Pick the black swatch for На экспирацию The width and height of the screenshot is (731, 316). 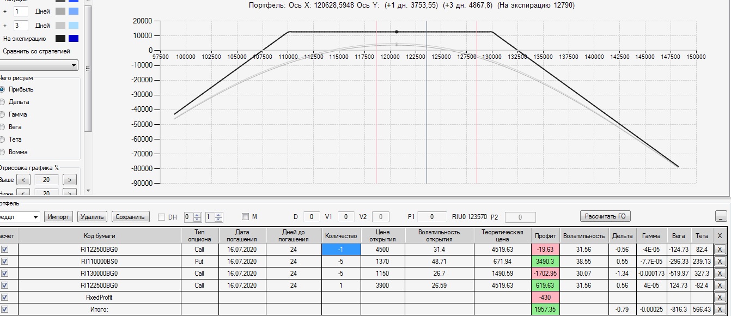pyautogui.click(x=60, y=39)
